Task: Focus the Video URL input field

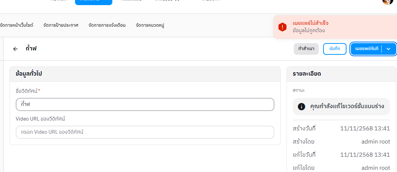Action: (x=145, y=132)
